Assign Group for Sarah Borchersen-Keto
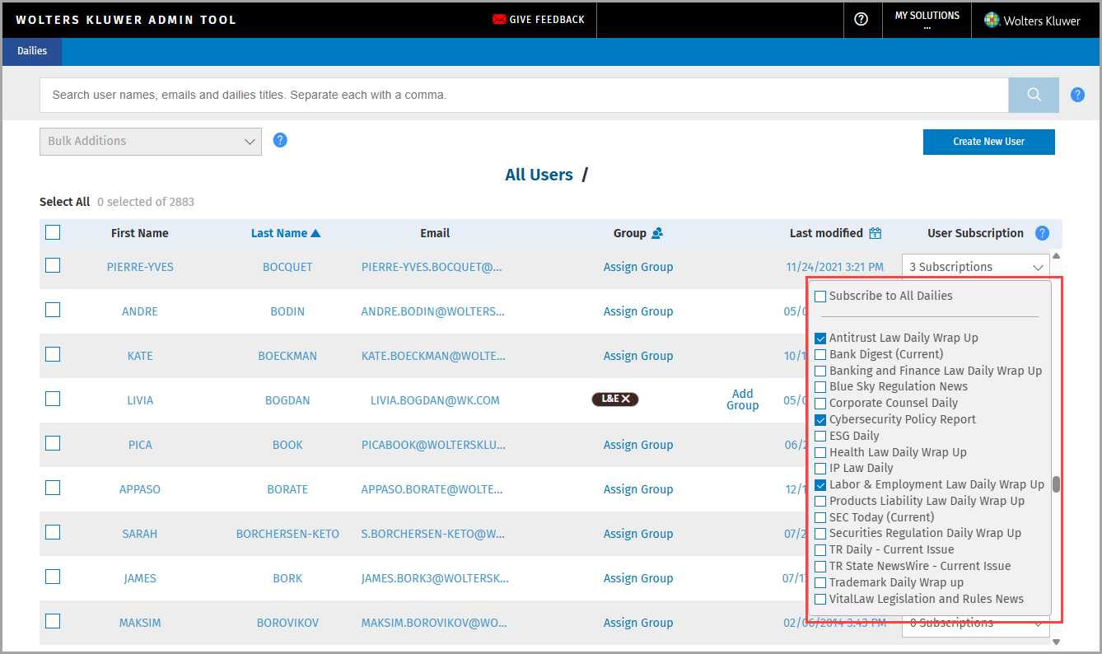Image resolution: width=1102 pixels, height=654 pixels. (x=638, y=534)
